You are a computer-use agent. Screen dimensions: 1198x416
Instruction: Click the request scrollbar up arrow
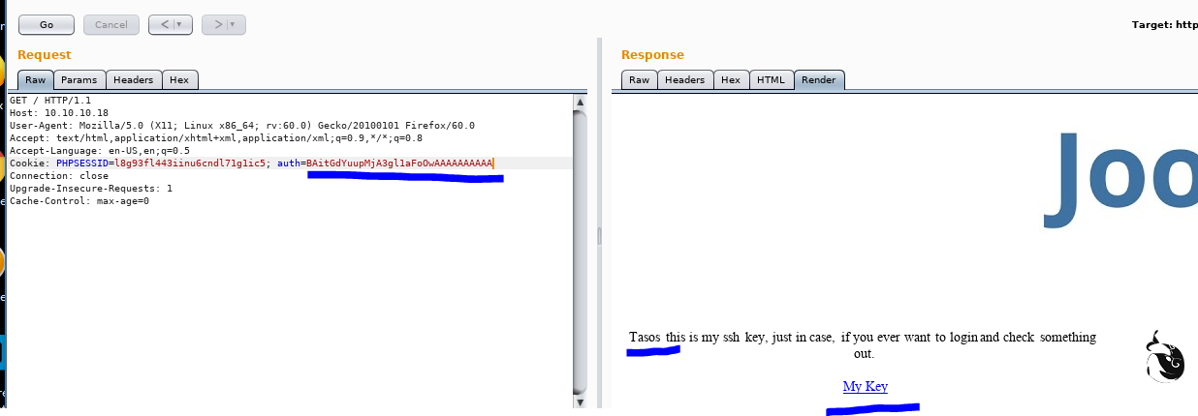click(x=580, y=102)
